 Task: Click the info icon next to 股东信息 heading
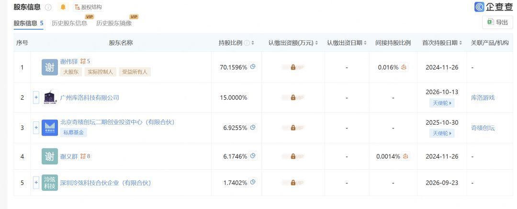[x=48, y=7]
